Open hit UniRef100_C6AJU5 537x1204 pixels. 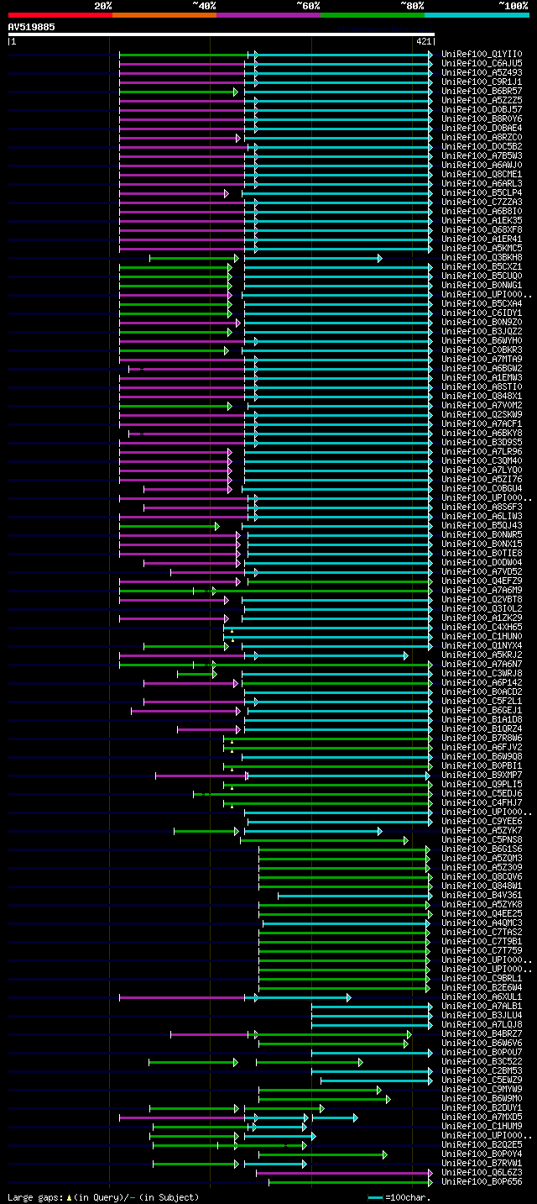click(x=482, y=63)
